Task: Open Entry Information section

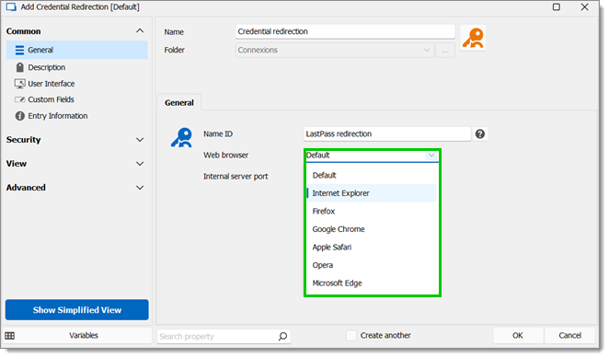Action: [51, 116]
